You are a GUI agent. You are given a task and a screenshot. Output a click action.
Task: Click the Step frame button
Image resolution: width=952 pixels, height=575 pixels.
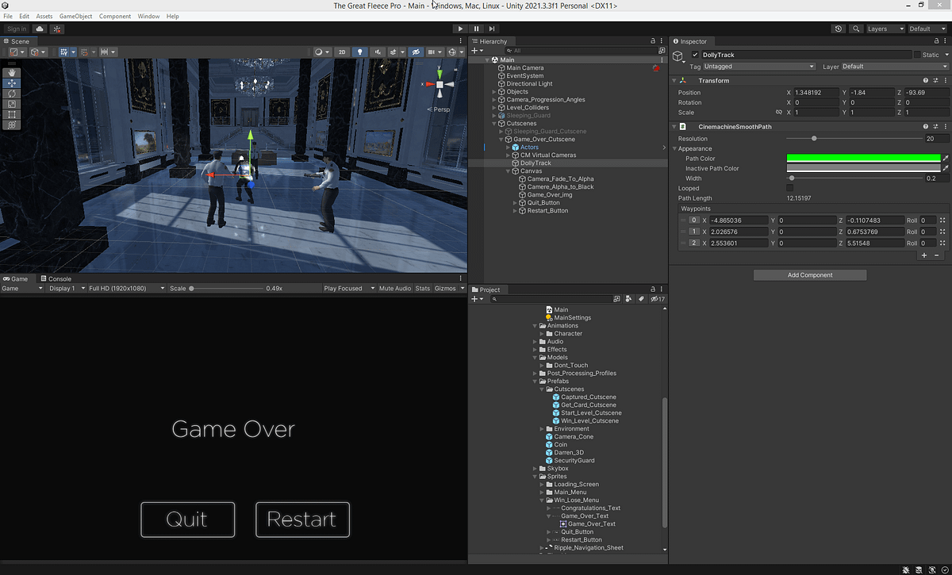point(491,28)
